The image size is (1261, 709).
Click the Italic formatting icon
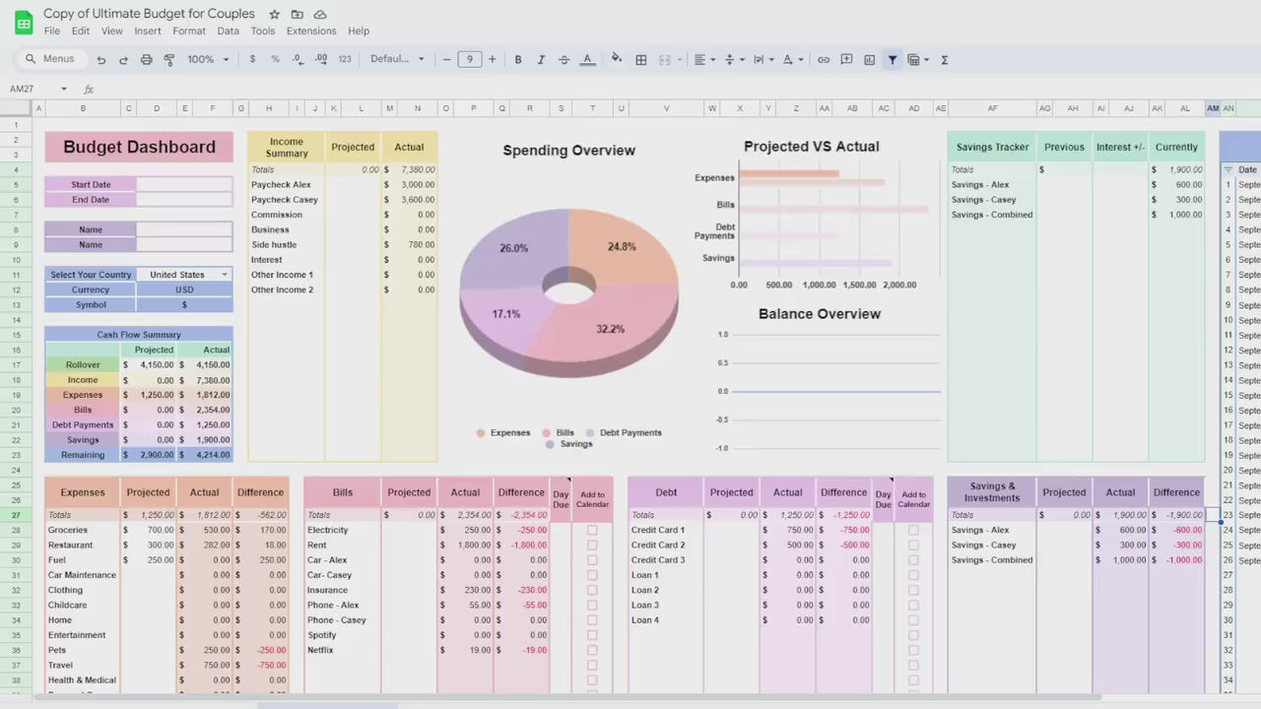(541, 59)
